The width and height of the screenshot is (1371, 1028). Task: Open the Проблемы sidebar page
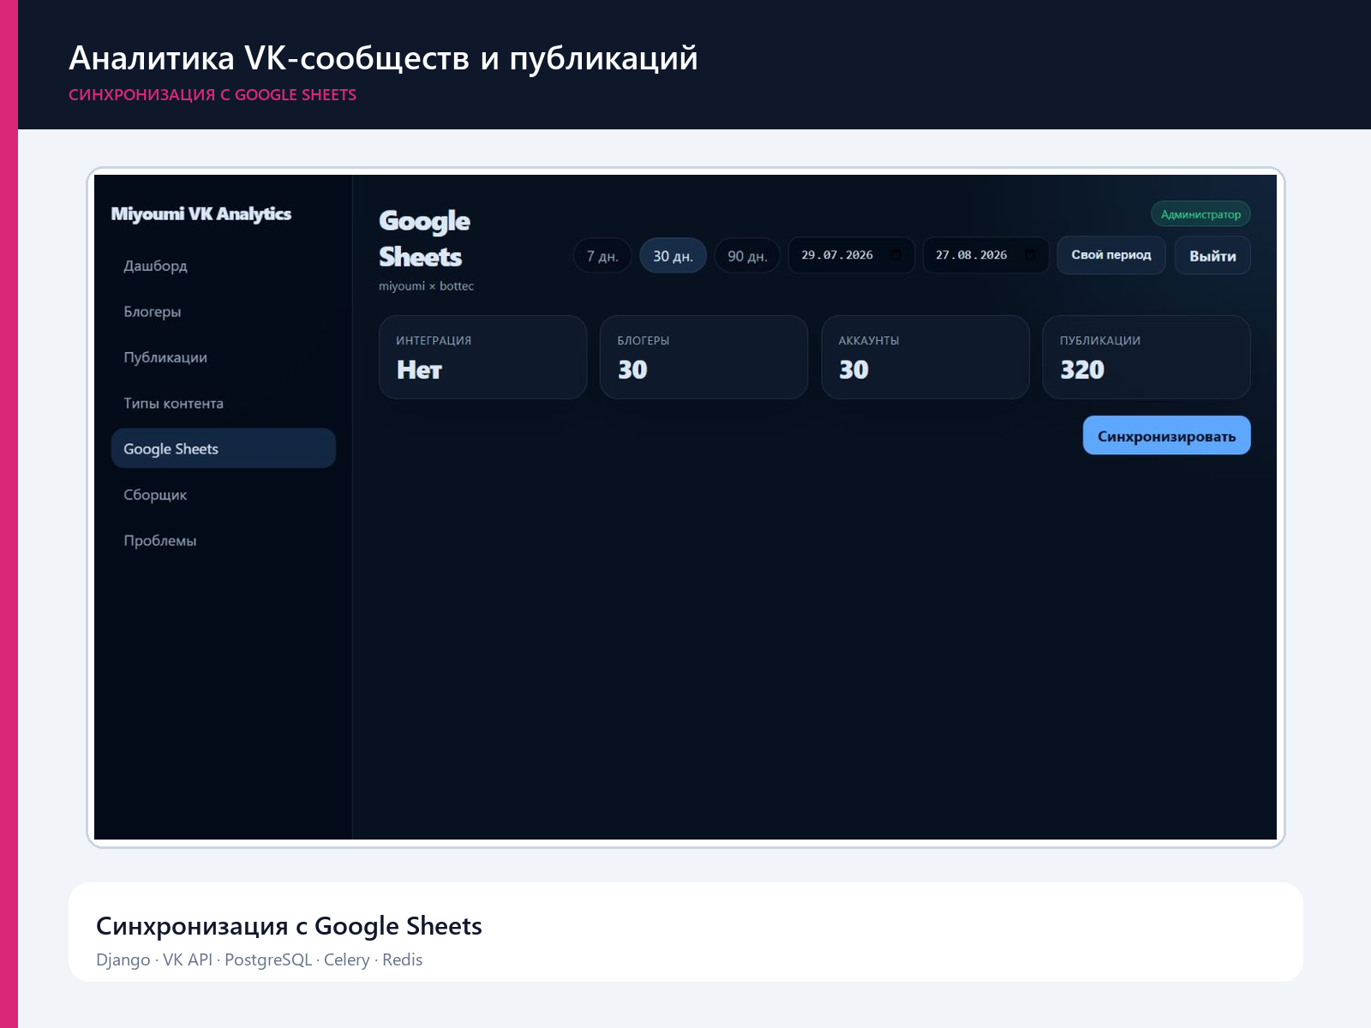click(x=223, y=541)
